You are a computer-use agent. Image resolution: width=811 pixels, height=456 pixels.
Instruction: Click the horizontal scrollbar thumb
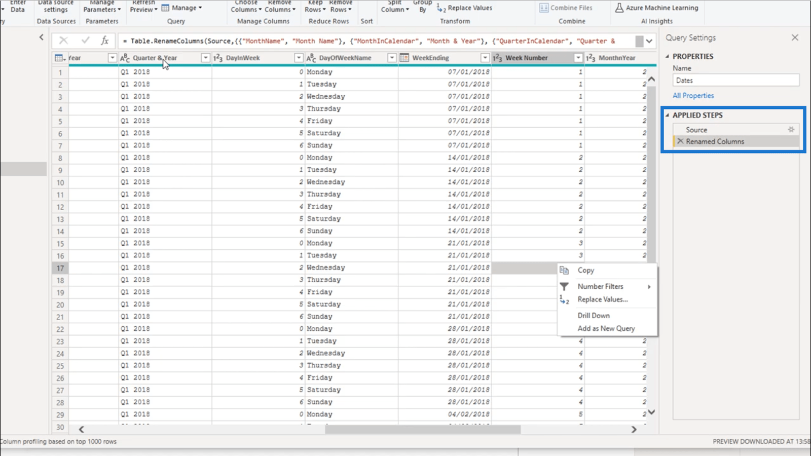coord(423,429)
